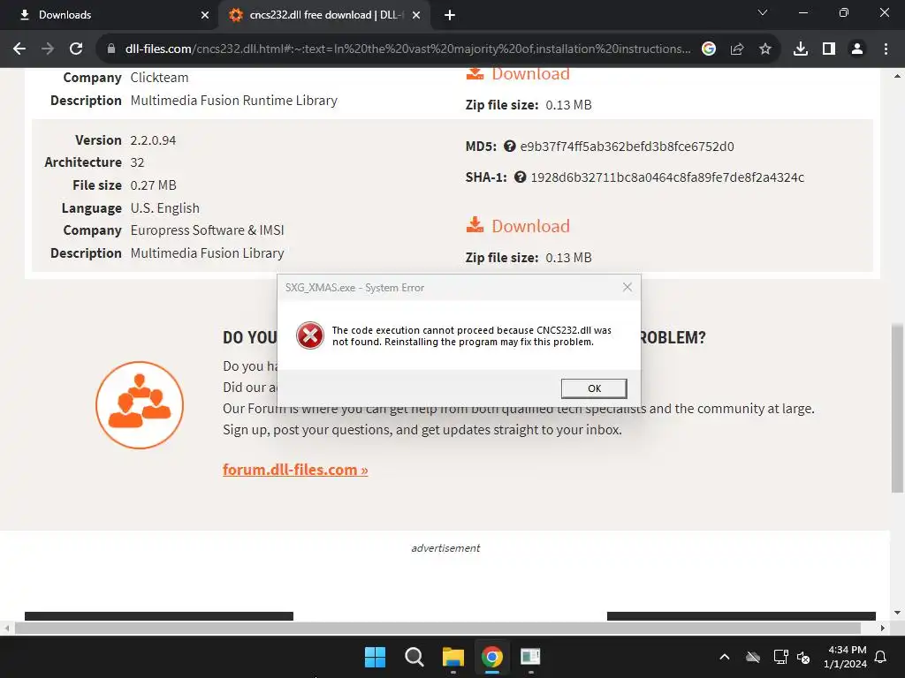This screenshot has width=905, height=678.
Task: Open the app next to Chrome on the taskbar
Action: 530,657
